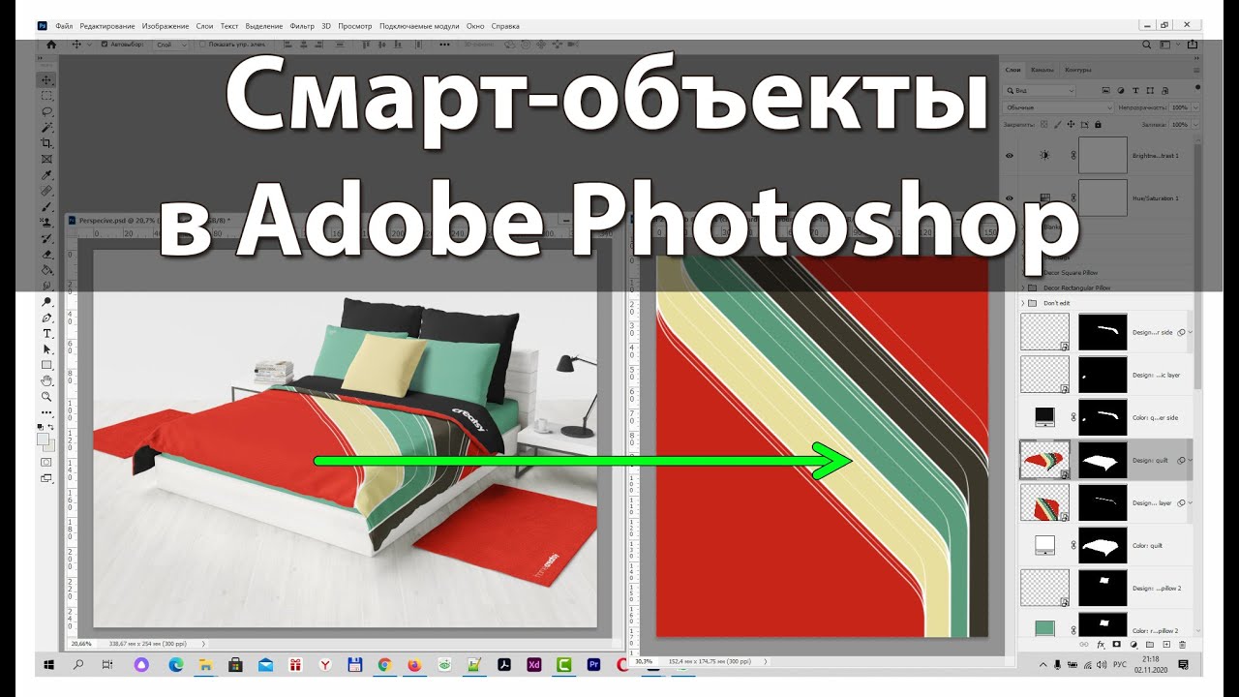This screenshot has height=697, width=1239.
Task: Expand Decor Rectangular Pillow group
Action: 1023,288
